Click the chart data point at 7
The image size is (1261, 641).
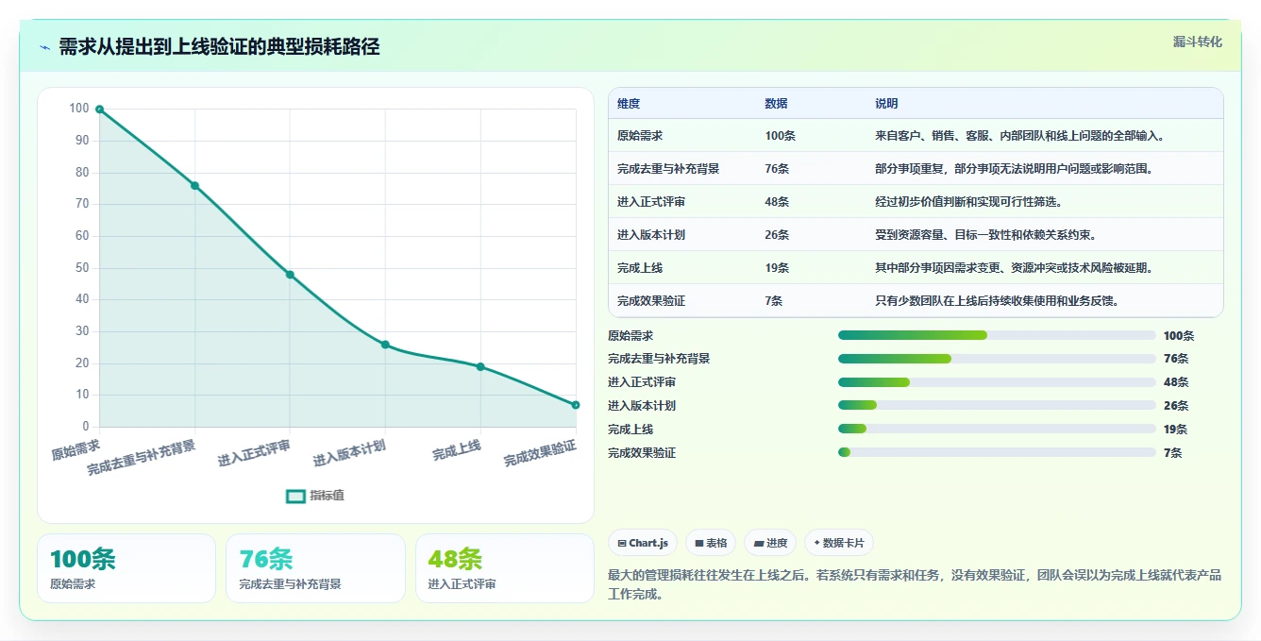576,405
